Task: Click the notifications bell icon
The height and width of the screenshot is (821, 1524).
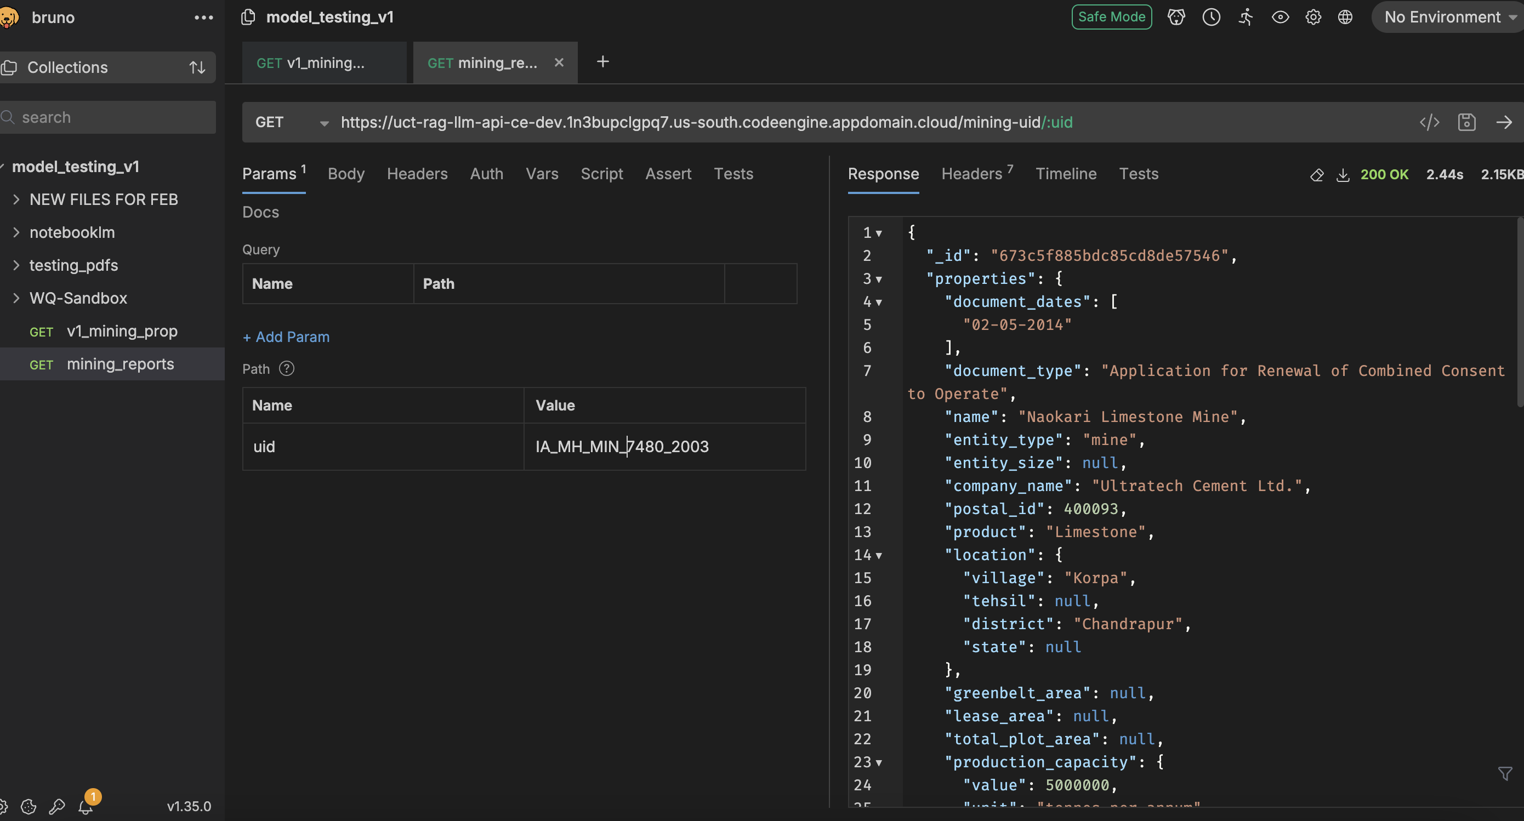Action: coord(86,807)
